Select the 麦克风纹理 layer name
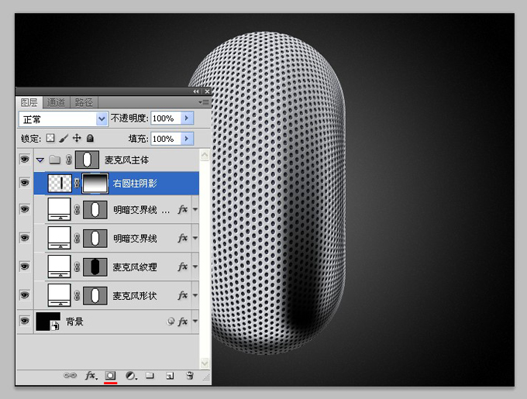 tap(134, 267)
